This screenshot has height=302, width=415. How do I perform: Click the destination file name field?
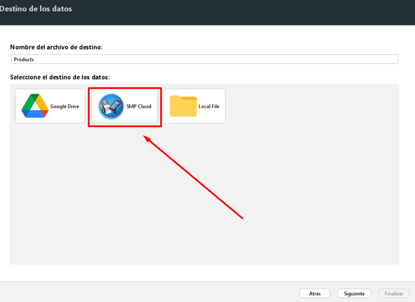point(204,59)
